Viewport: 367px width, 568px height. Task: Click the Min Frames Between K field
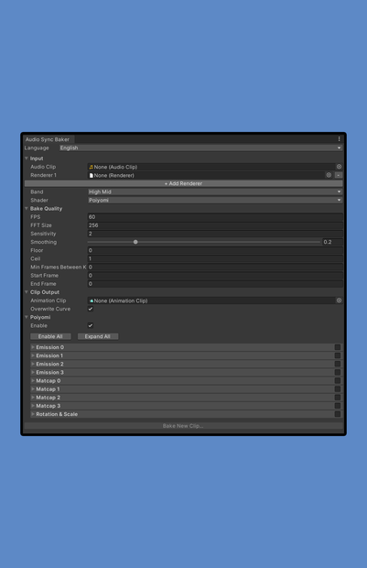coord(215,267)
